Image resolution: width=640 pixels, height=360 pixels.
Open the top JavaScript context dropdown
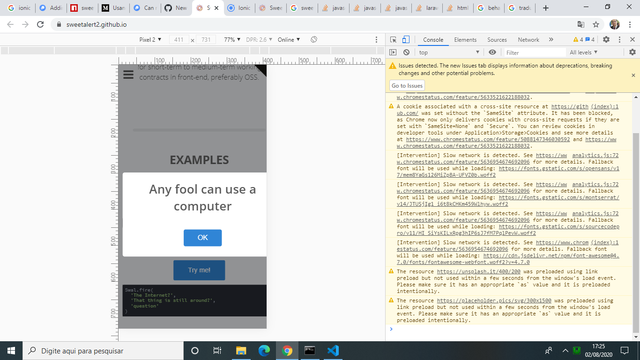(449, 52)
